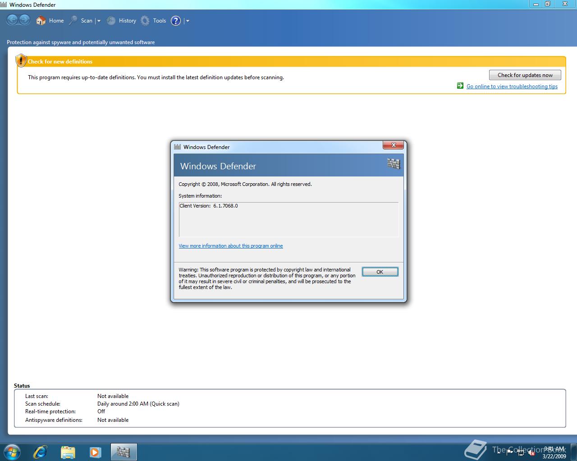Click OK in the About dialog
577x461 pixels.
click(x=380, y=272)
